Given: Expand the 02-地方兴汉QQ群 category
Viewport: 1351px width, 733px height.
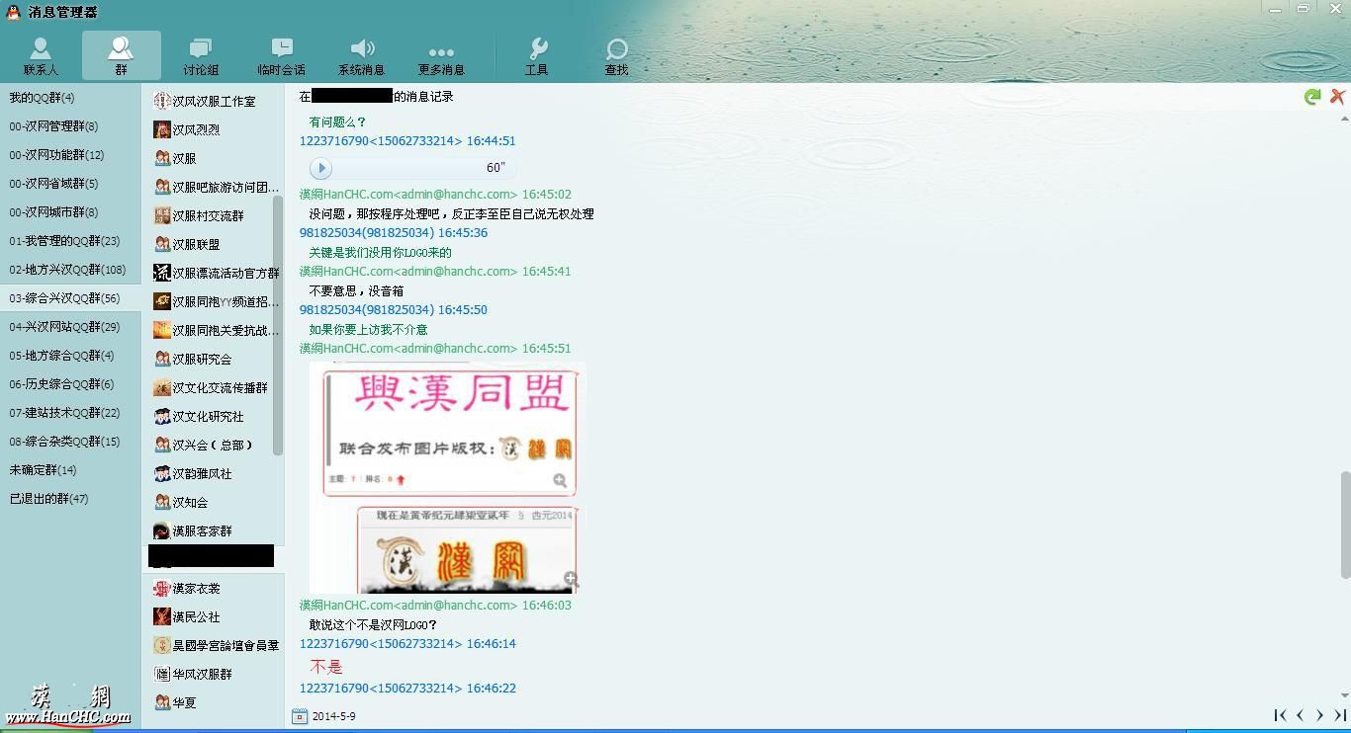Looking at the screenshot, I should coord(67,270).
